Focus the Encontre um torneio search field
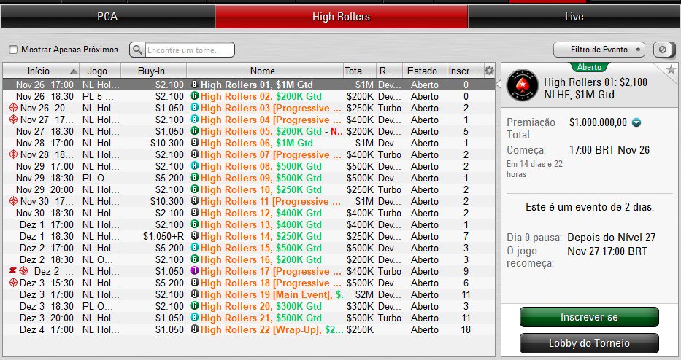The image size is (681, 360). [x=190, y=50]
